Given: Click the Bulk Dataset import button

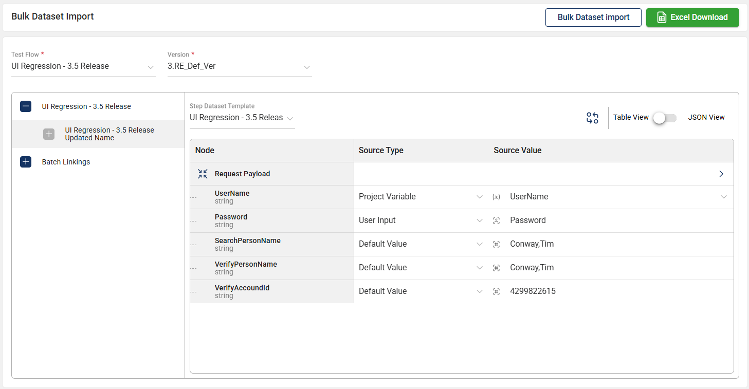Looking at the screenshot, I should pyautogui.click(x=593, y=17).
